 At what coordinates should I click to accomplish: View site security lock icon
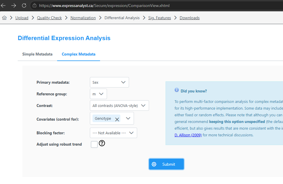(35, 6)
